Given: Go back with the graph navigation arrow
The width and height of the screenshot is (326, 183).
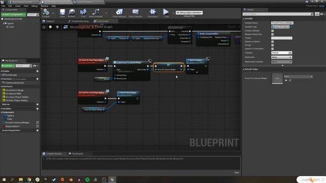Looking at the screenshot, I should click(x=50, y=27).
